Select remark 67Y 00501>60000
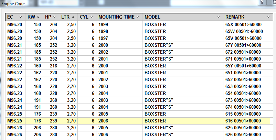The height and width of the screenshot is (140, 276). pyautogui.click(x=243, y=45)
